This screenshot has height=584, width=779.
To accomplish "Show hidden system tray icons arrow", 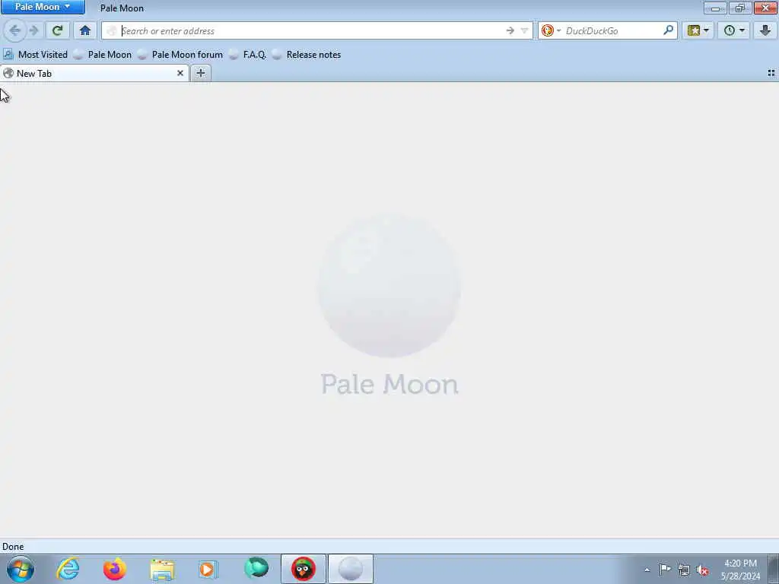I will pos(647,570).
